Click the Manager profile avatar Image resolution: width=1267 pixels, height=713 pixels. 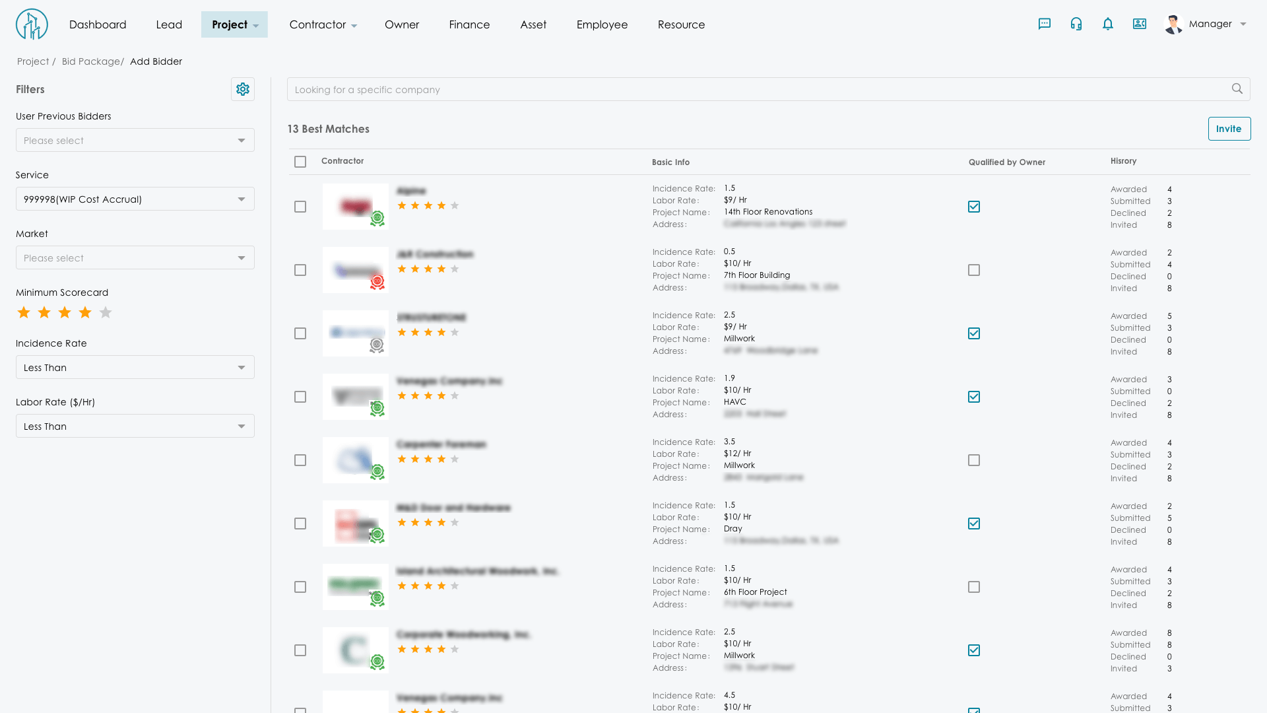coord(1173,24)
